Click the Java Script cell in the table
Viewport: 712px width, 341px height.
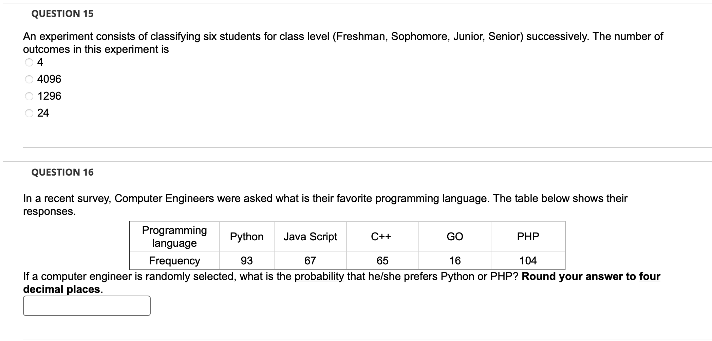pyautogui.click(x=310, y=237)
